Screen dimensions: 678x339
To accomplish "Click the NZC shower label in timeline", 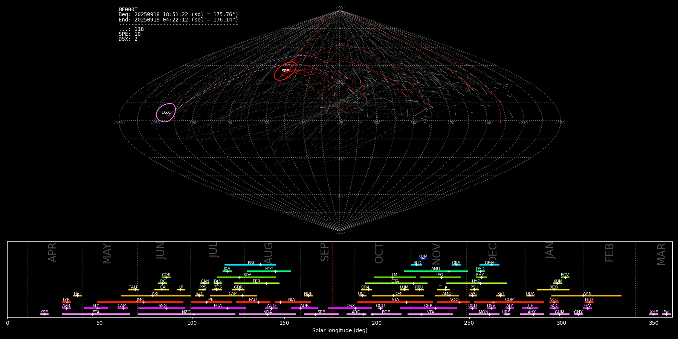I will point(186,312).
